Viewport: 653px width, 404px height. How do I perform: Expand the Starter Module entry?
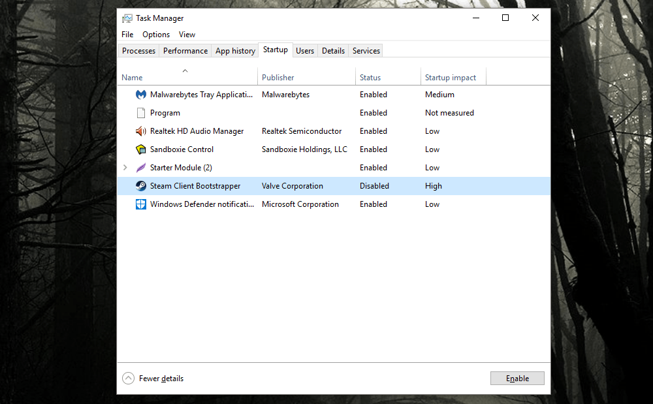tap(125, 168)
